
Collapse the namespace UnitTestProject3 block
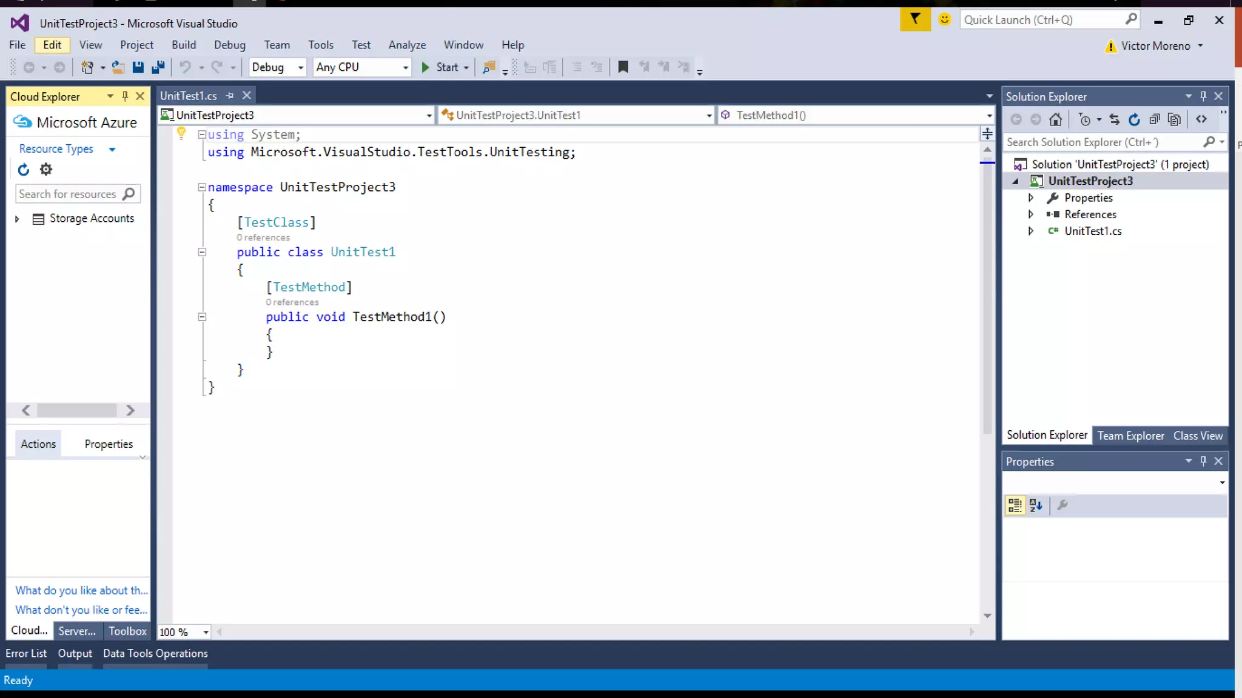point(202,187)
